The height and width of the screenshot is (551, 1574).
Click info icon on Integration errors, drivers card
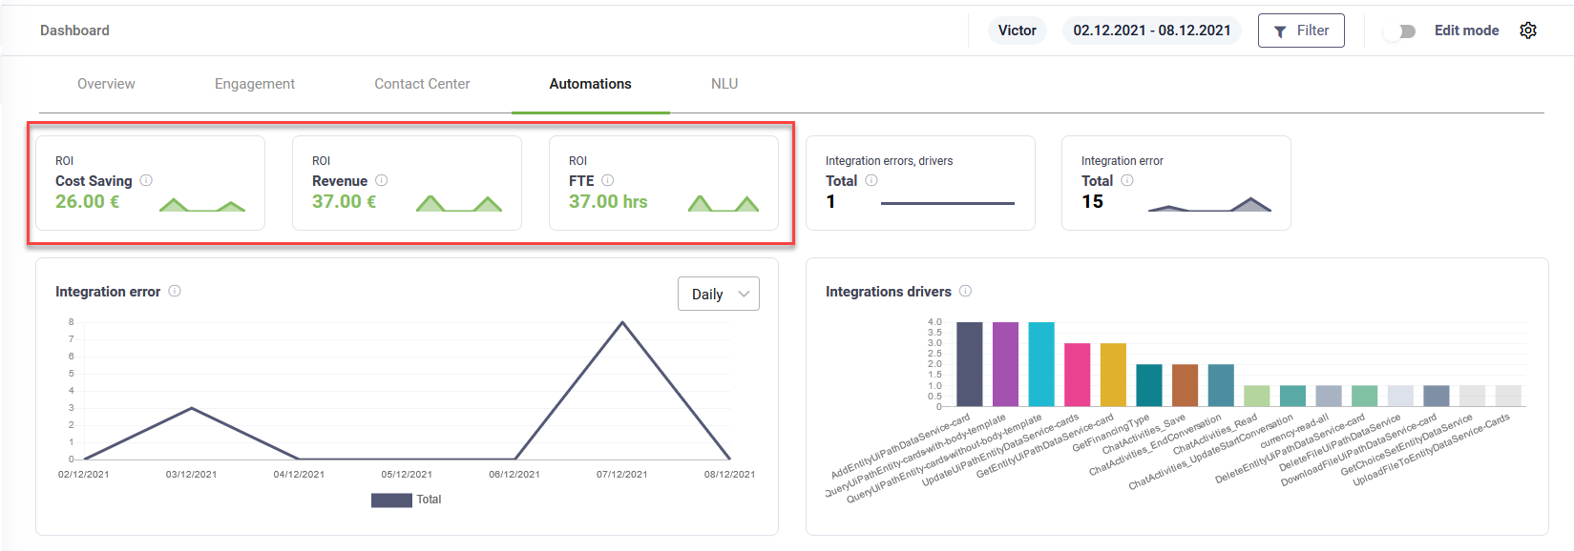[871, 180]
